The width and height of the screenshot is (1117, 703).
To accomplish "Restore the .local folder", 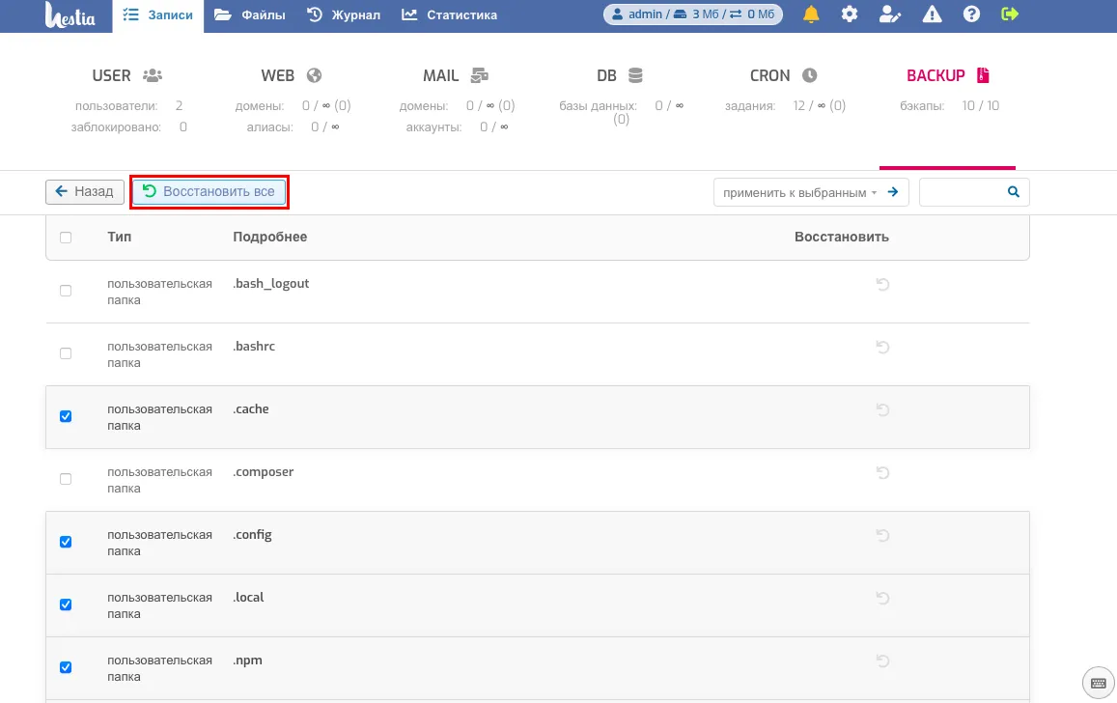I will 882,598.
